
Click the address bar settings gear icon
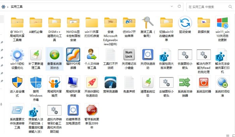[x=3, y=7]
